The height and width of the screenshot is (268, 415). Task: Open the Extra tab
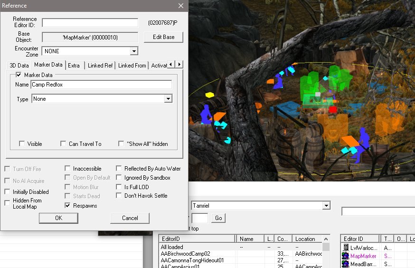(x=74, y=66)
